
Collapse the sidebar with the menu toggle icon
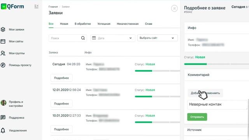[x=36, y=6]
